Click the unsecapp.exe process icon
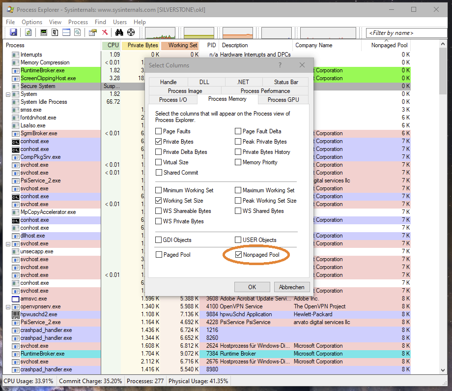 pyautogui.click(x=16, y=252)
